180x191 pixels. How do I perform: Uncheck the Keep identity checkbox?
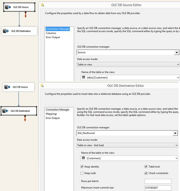tap(82, 166)
